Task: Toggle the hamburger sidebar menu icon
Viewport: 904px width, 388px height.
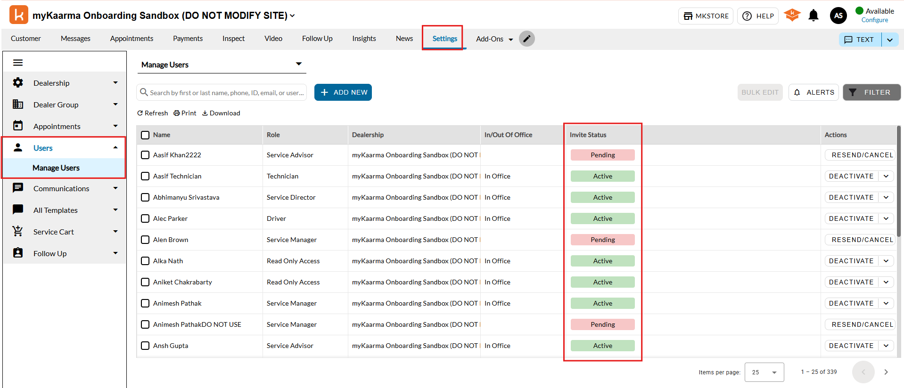Action: tap(18, 63)
